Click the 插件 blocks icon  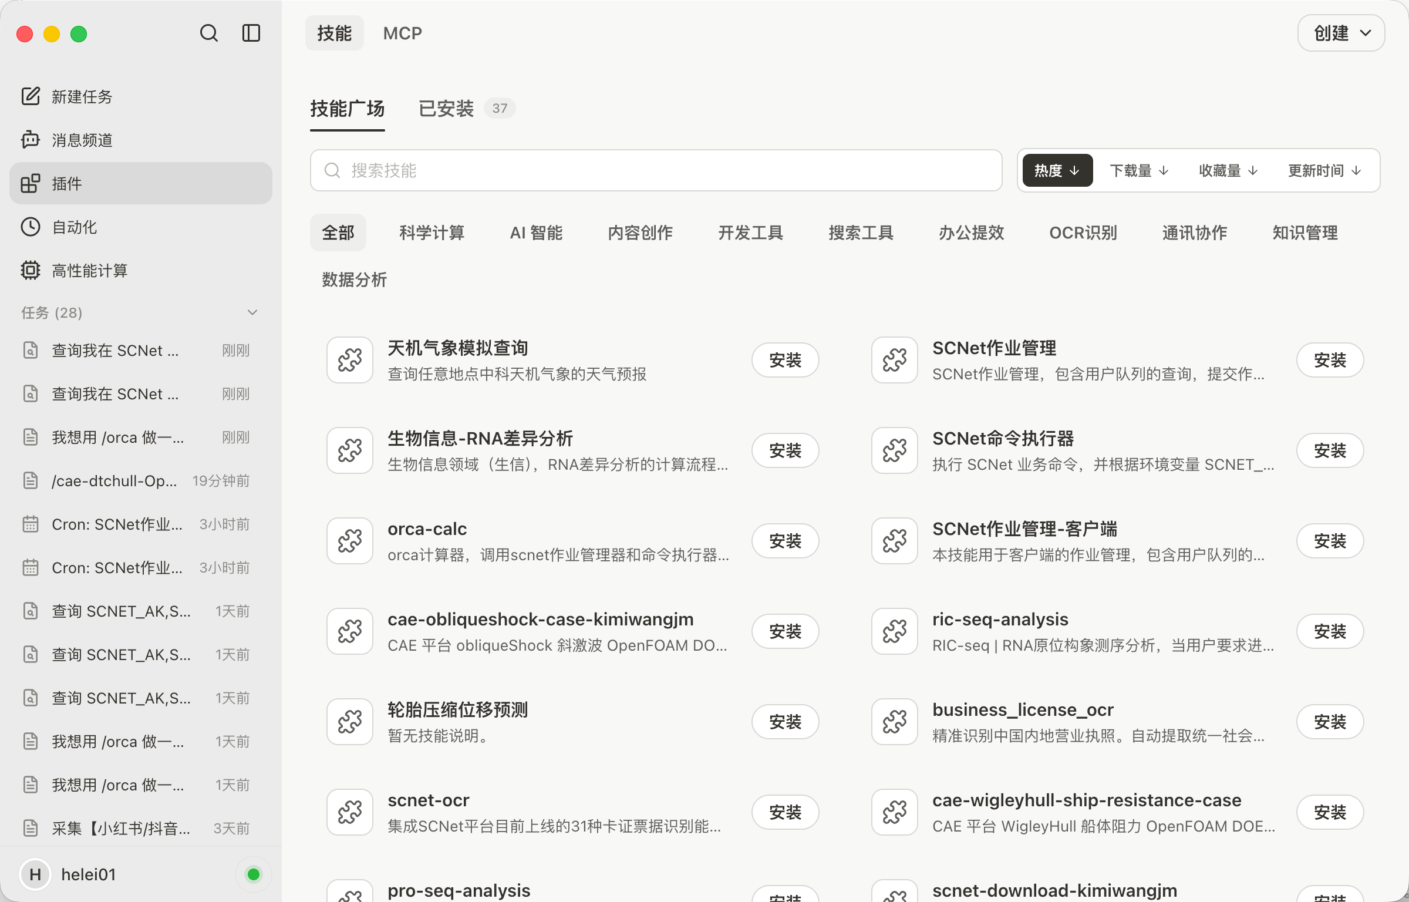(31, 183)
